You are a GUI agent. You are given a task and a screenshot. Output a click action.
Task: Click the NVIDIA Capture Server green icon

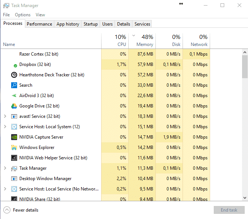point(14,137)
